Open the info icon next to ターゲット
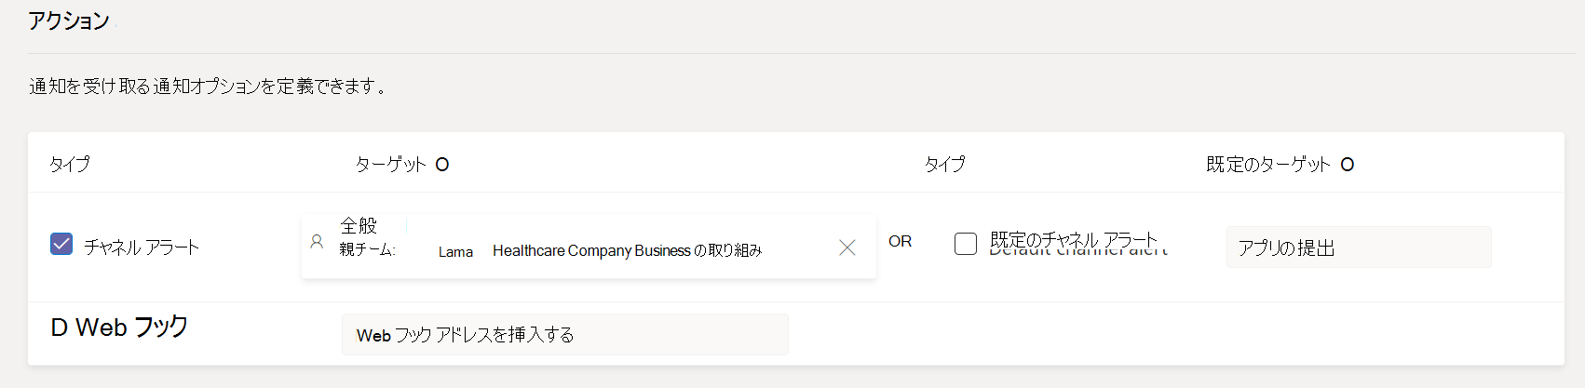The width and height of the screenshot is (1585, 388). click(442, 165)
